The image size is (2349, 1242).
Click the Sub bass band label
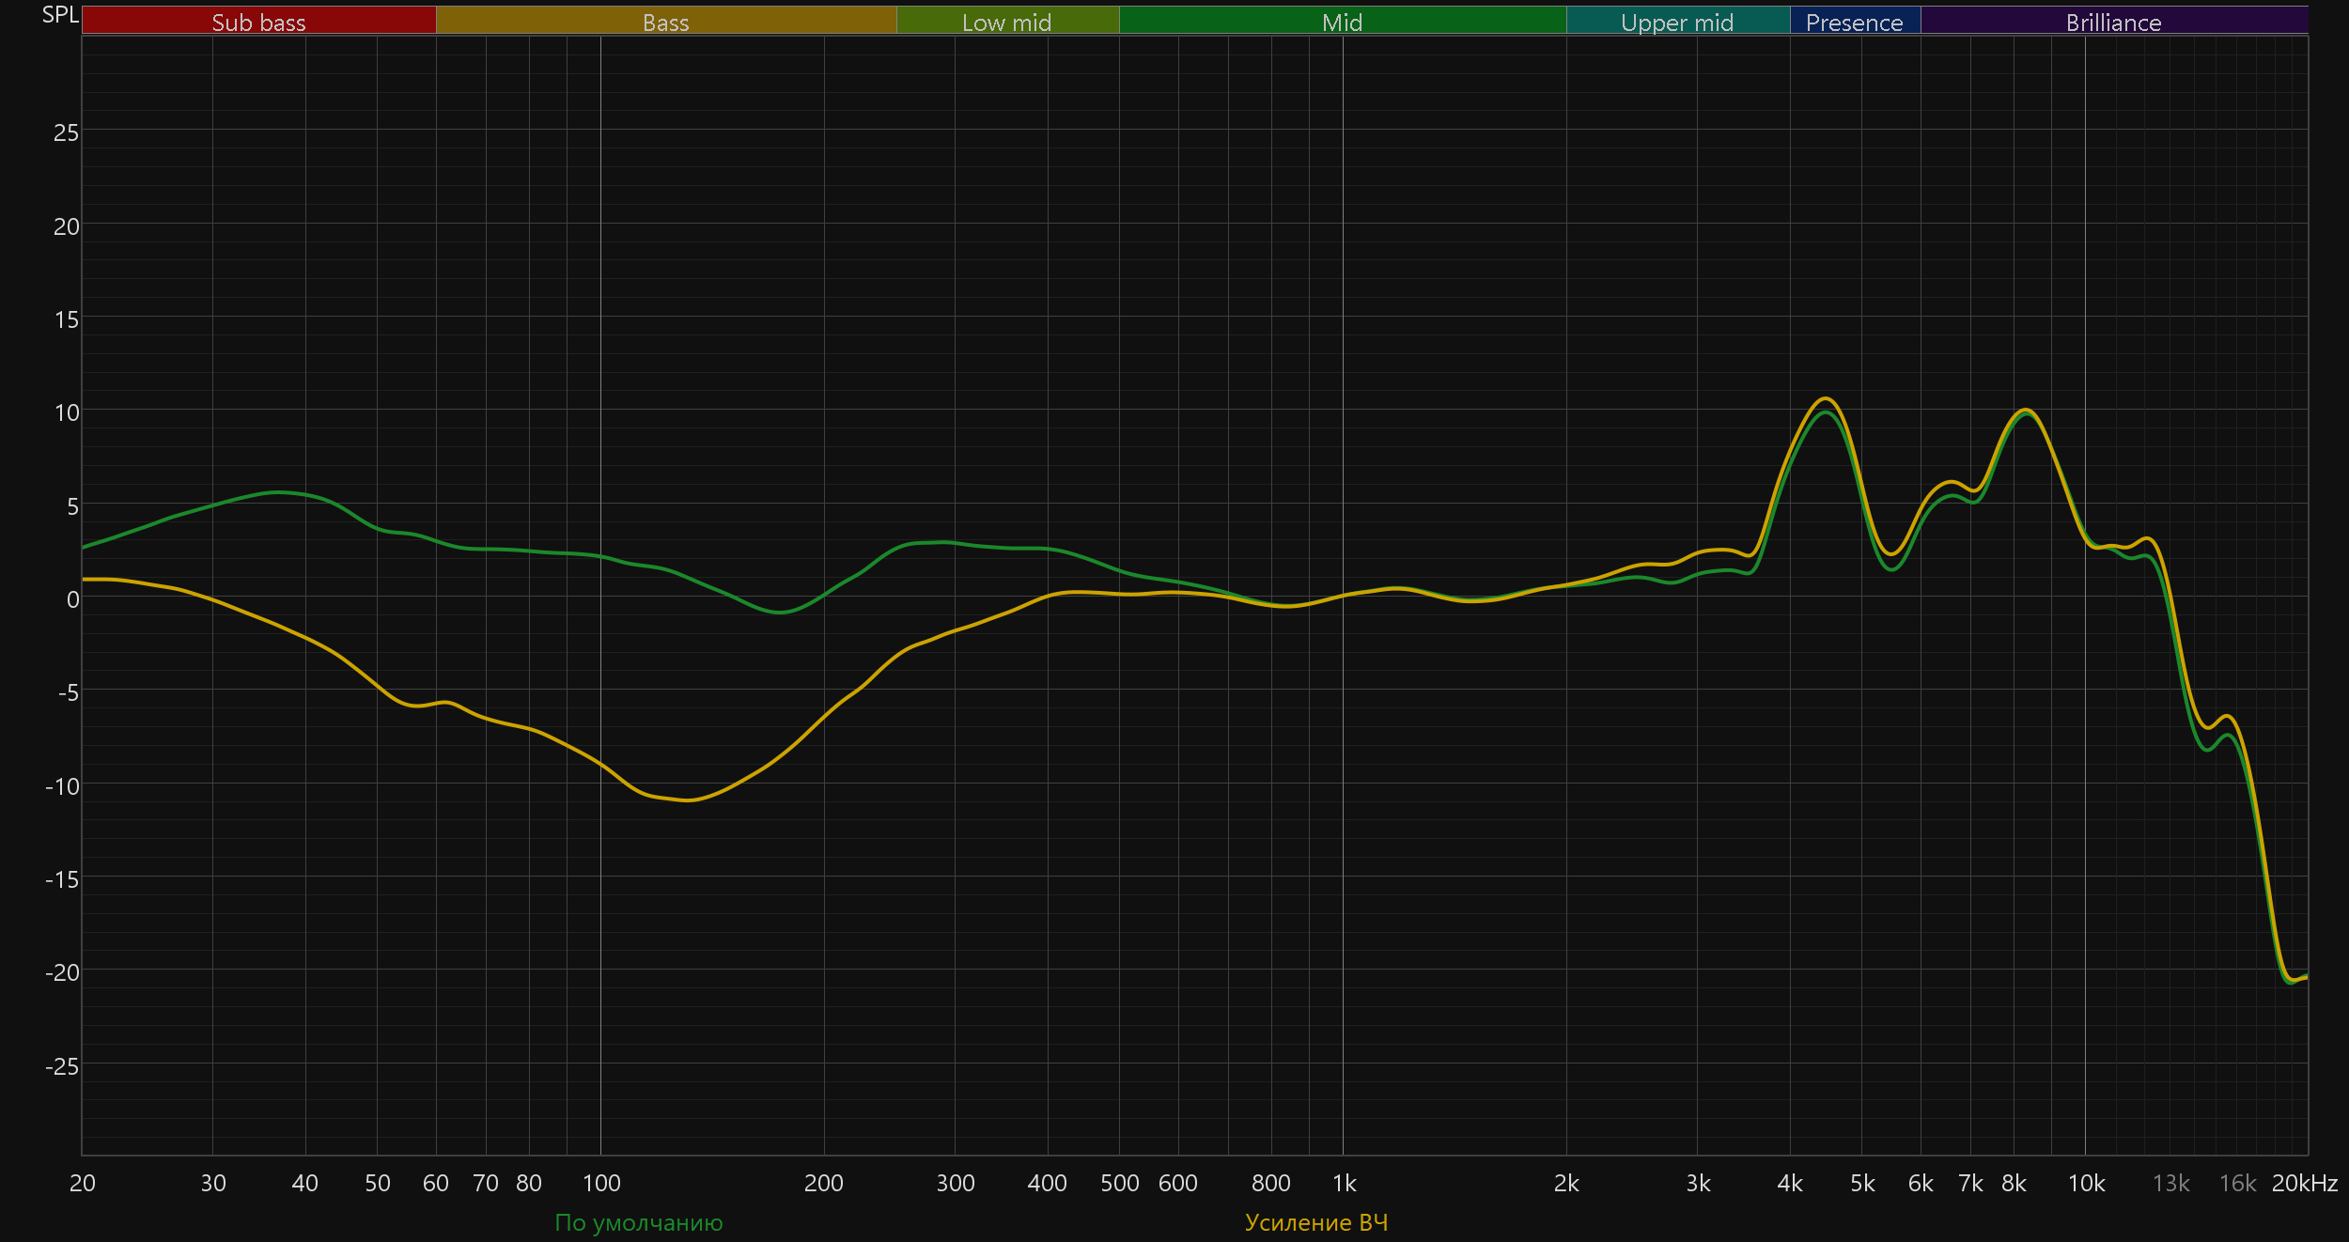click(x=258, y=22)
